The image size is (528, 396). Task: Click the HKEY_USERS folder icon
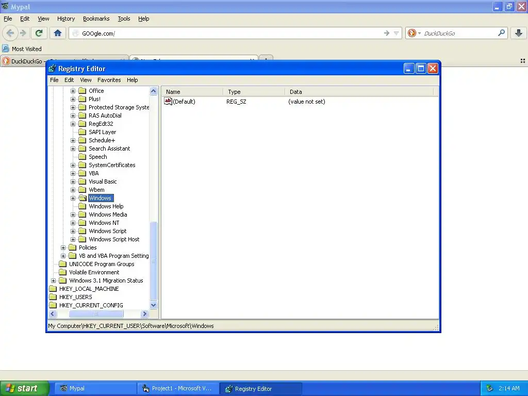[53, 297]
